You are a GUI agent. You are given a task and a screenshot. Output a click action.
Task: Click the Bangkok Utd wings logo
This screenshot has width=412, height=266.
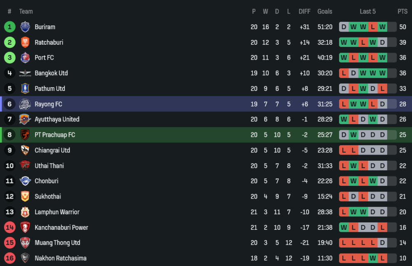pyautogui.click(x=25, y=73)
